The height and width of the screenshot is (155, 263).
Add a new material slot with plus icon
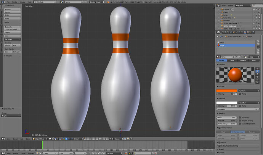258,41
